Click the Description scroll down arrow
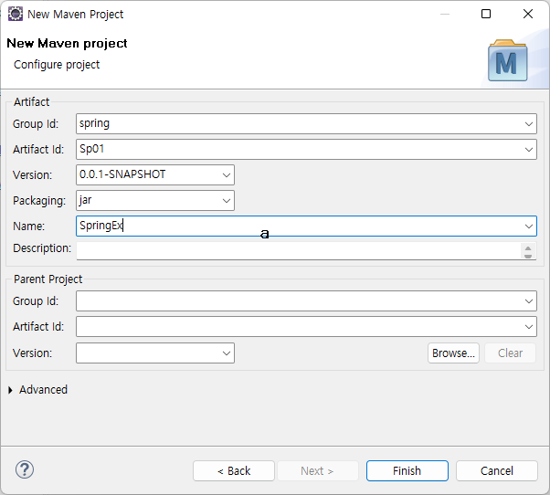 tap(528, 256)
